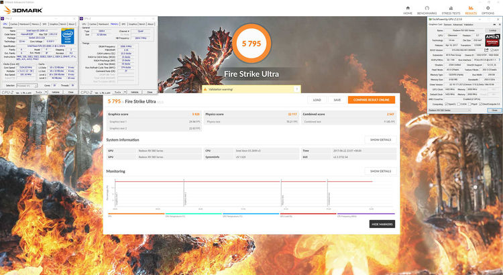The image size is (503, 275).
Task: Click HIDE MARKERS button
Action: [x=382, y=224]
